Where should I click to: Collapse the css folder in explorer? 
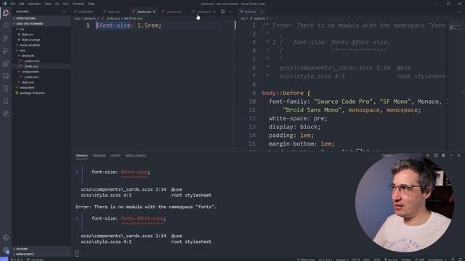pos(41,29)
